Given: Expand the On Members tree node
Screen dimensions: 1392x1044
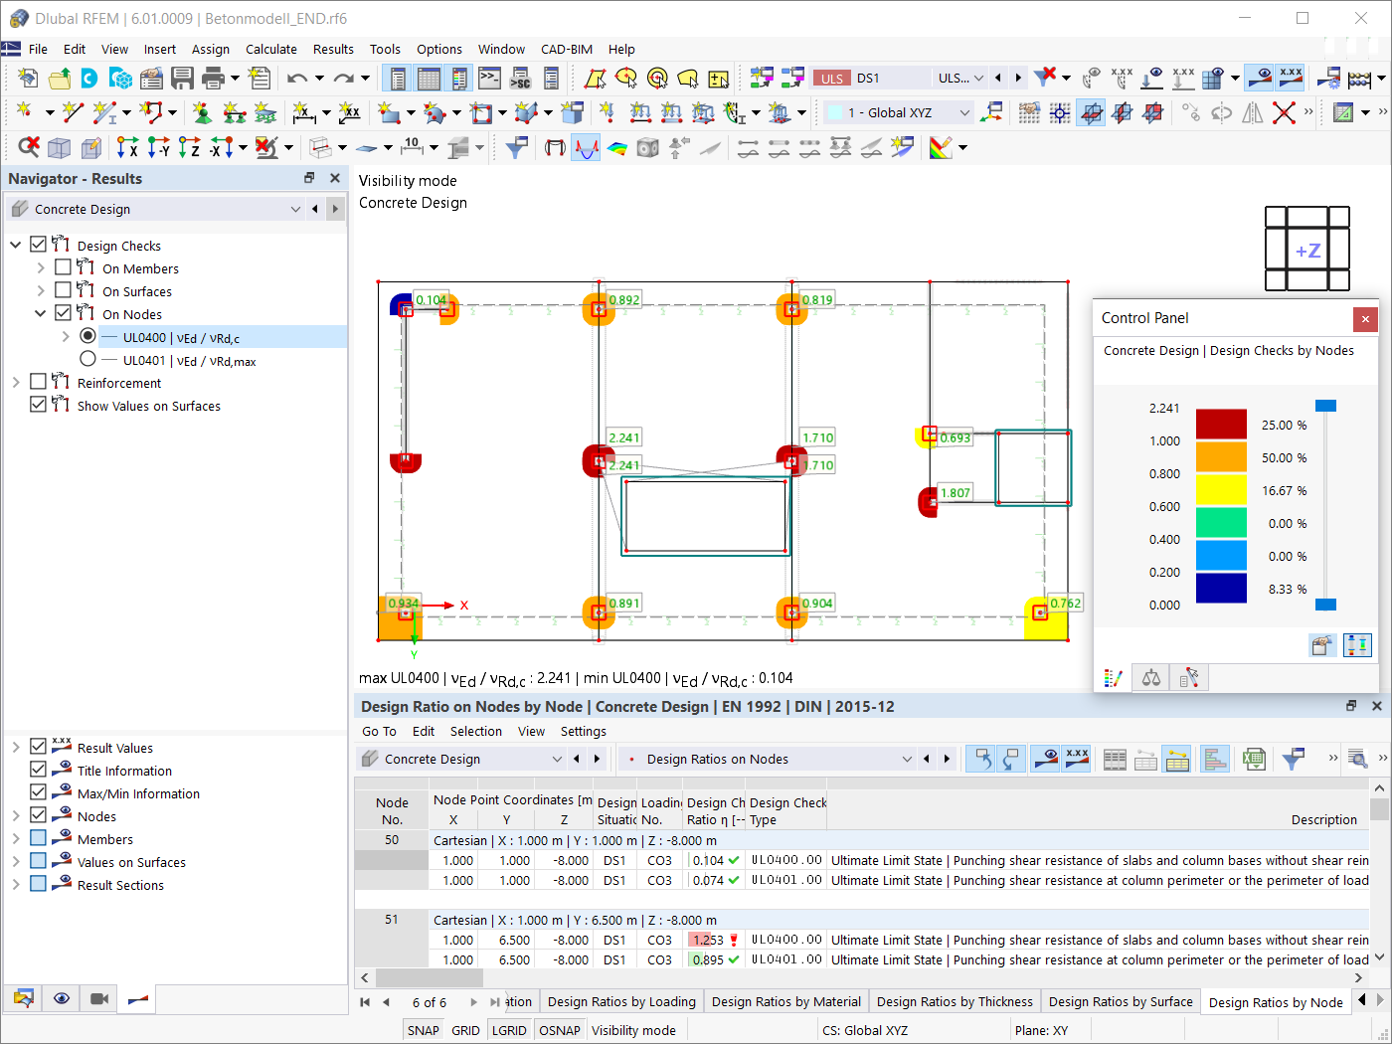Looking at the screenshot, I should pyautogui.click(x=41, y=267).
